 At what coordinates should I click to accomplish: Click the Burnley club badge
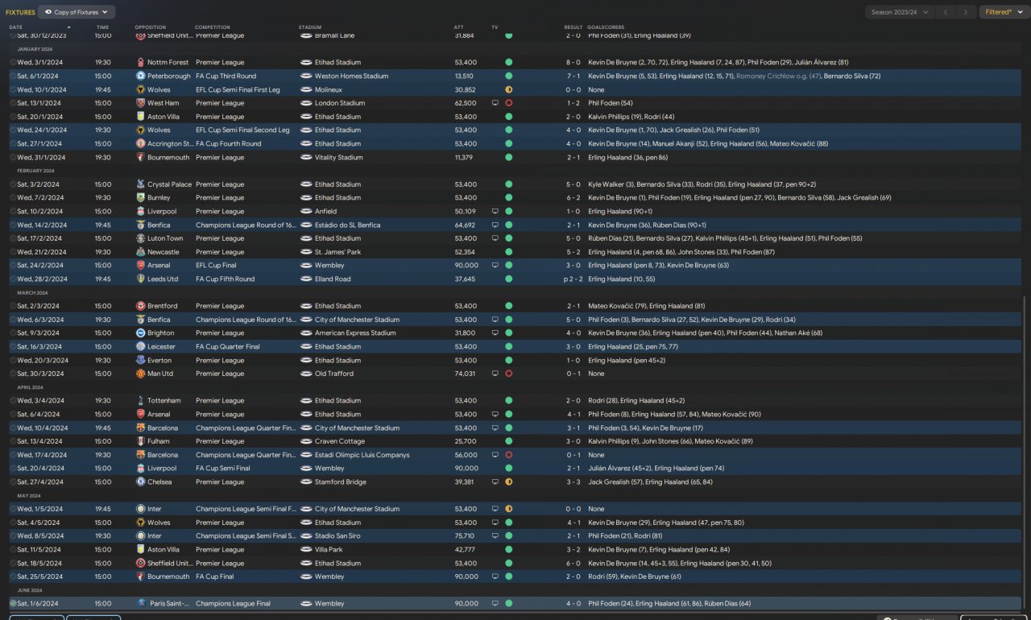[x=140, y=197]
